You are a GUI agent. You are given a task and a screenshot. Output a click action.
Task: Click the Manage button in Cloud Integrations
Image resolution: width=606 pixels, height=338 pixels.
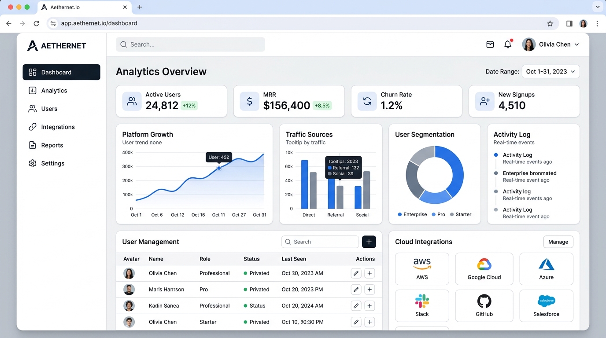coord(558,242)
